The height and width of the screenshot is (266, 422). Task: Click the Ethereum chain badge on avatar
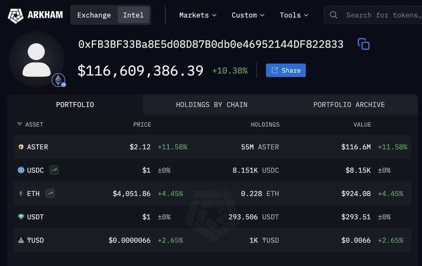click(x=59, y=80)
